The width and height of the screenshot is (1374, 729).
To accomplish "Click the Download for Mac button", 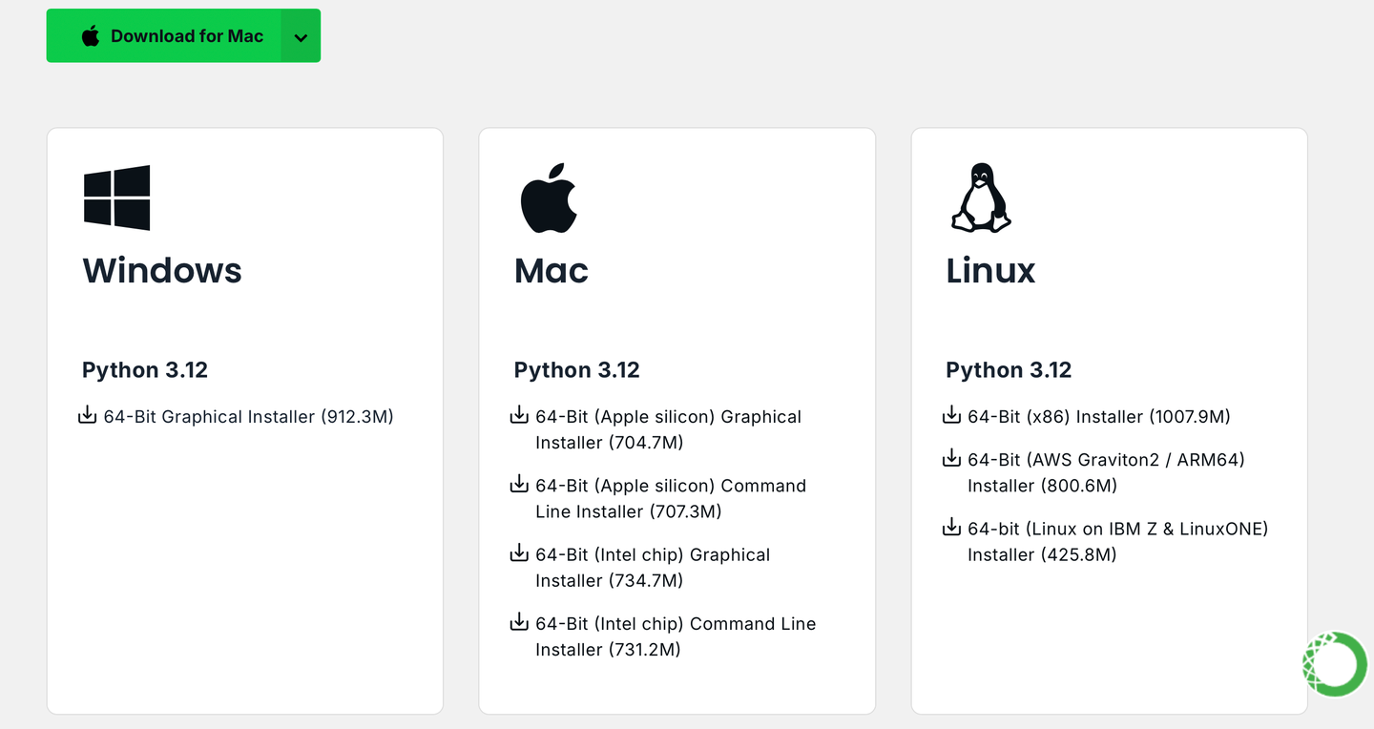I will 163,36.
